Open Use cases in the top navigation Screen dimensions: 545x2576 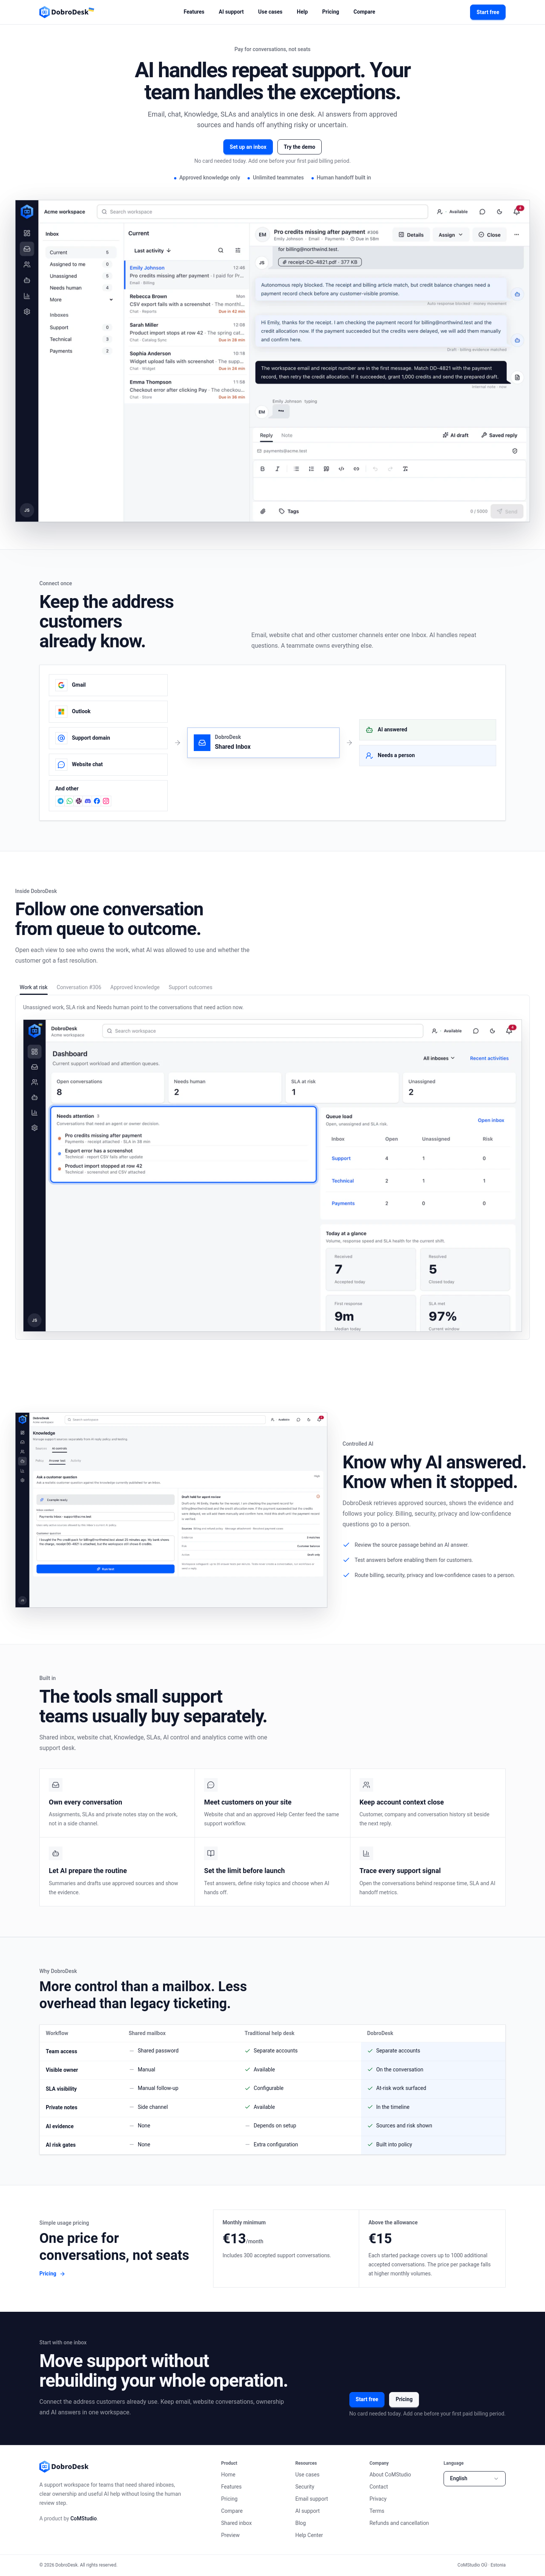270,12
